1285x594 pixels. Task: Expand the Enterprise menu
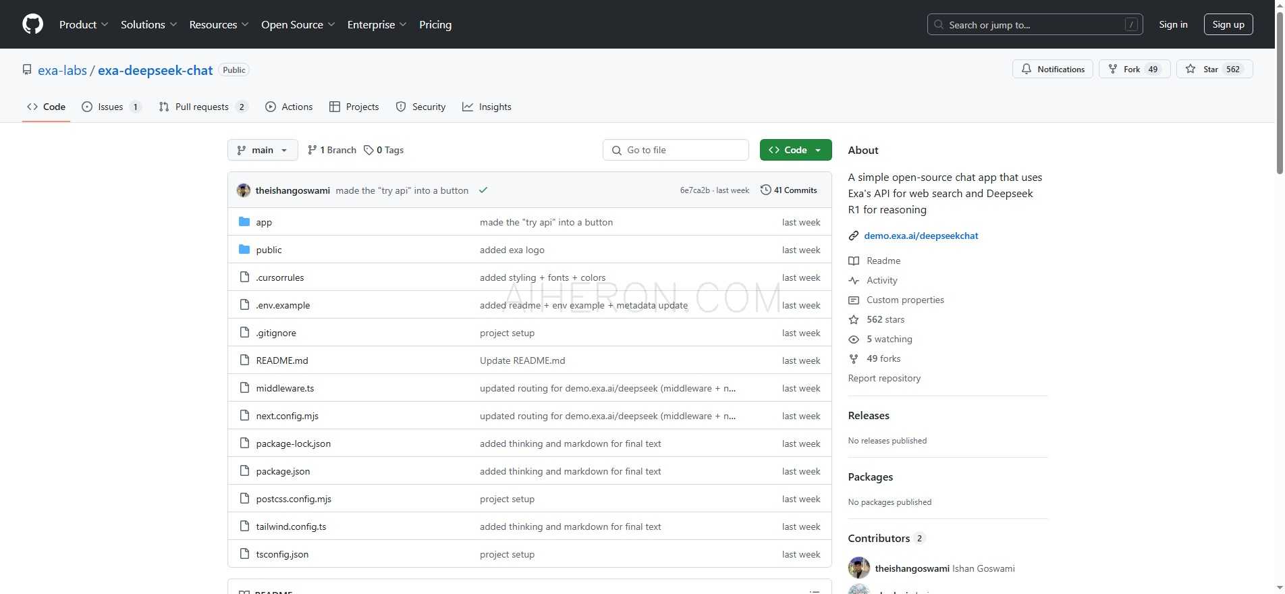(377, 24)
